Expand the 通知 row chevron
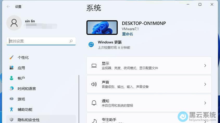The width and height of the screenshot is (220, 123). click(205, 103)
